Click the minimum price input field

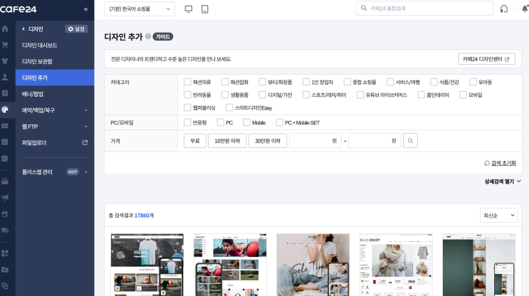pyautogui.click(x=315, y=141)
